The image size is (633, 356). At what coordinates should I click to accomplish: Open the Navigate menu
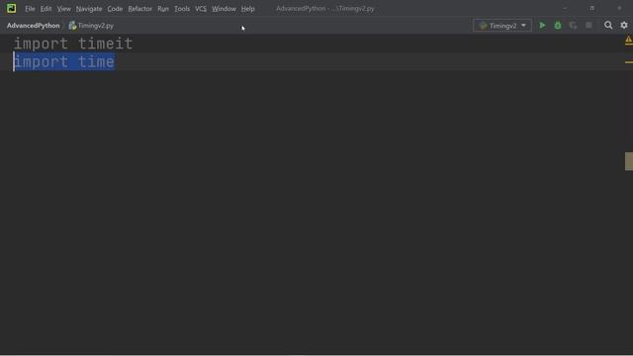click(89, 9)
